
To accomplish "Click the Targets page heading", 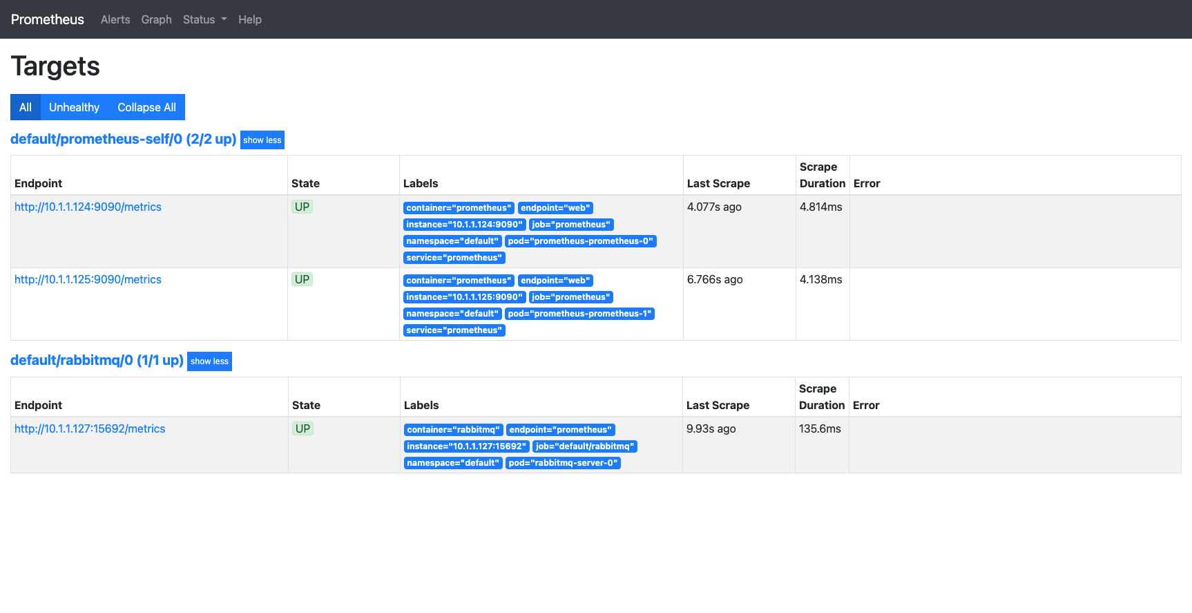I will coord(55,66).
